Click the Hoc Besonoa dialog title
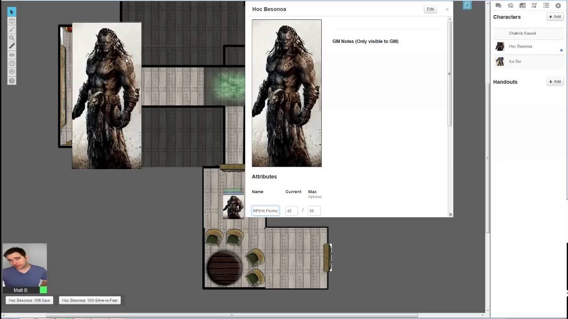 click(269, 9)
